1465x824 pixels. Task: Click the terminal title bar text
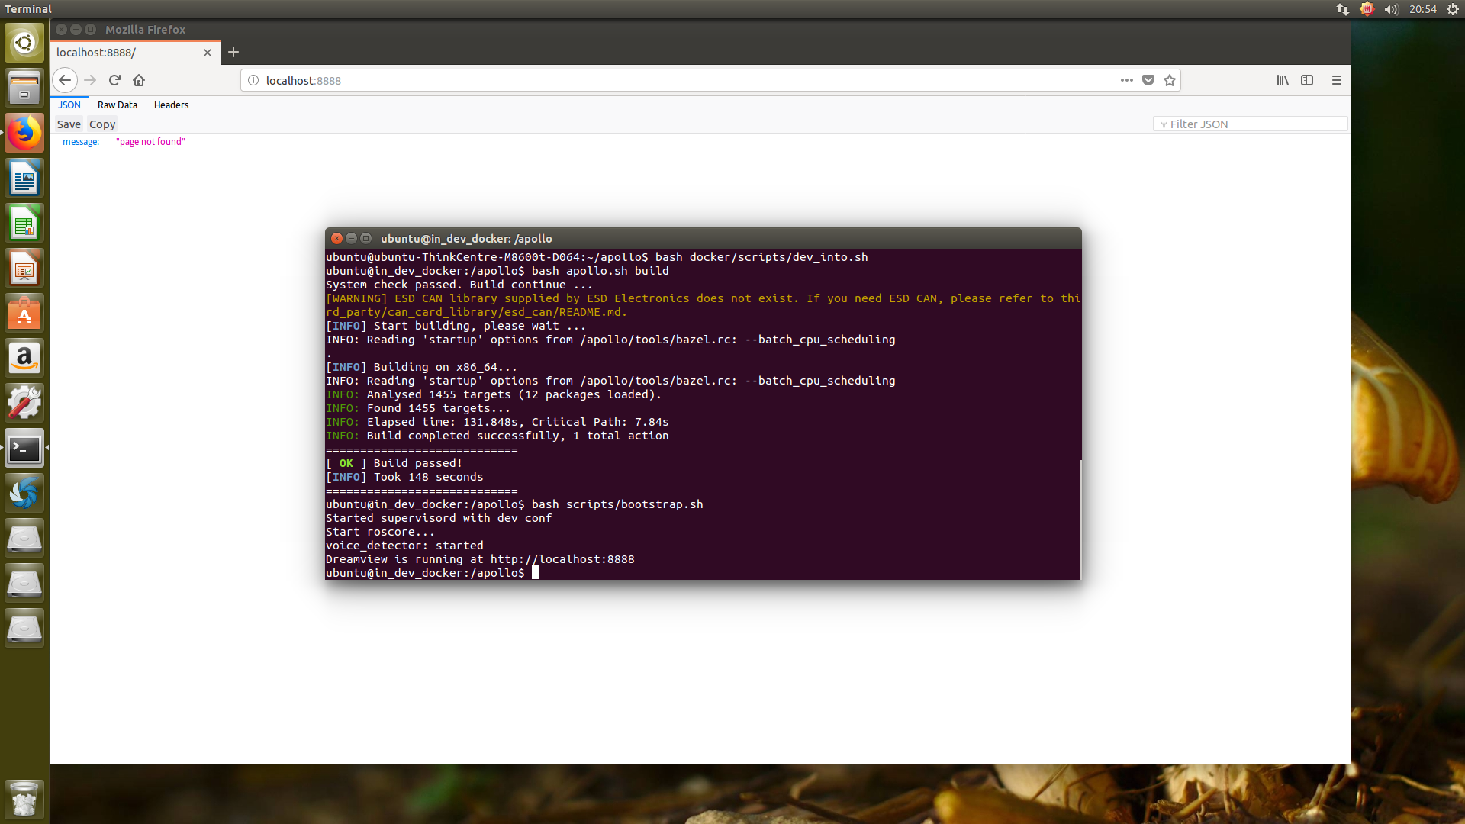coord(466,239)
